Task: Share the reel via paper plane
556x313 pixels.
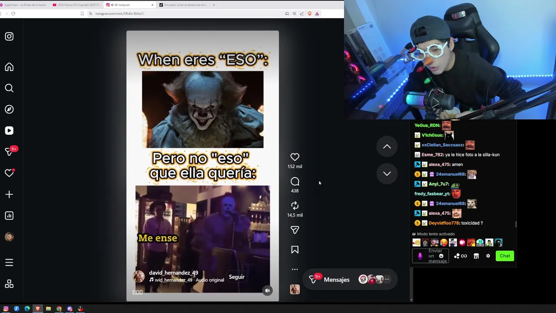Action: (x=295, y=230)
